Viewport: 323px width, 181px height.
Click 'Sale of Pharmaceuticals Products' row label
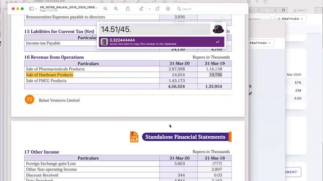55,69
